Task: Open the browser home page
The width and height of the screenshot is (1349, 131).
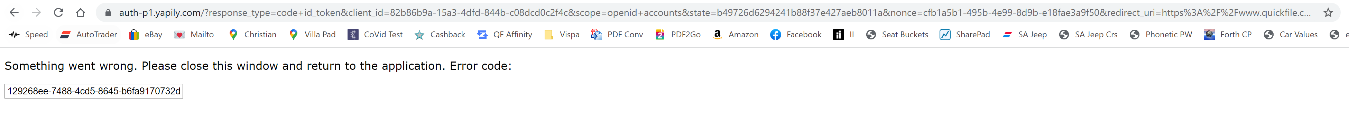Action: [80, 12]
